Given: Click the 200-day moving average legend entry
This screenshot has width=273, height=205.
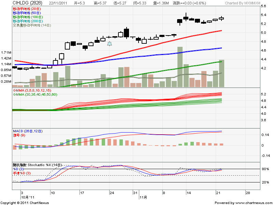Looking at the screenshot, I should (27, 21).
